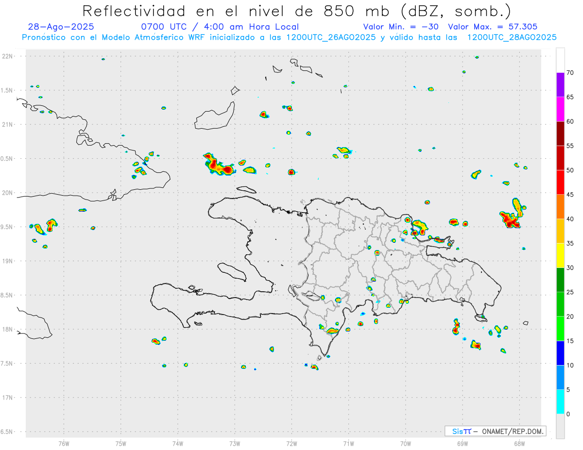Viewport: 583px width, 450px height.
Task: Select the colorbar value label '55'
Action: (x=570, y=146)
